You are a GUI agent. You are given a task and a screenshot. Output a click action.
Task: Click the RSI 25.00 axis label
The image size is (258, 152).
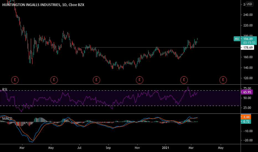(247, 108)
